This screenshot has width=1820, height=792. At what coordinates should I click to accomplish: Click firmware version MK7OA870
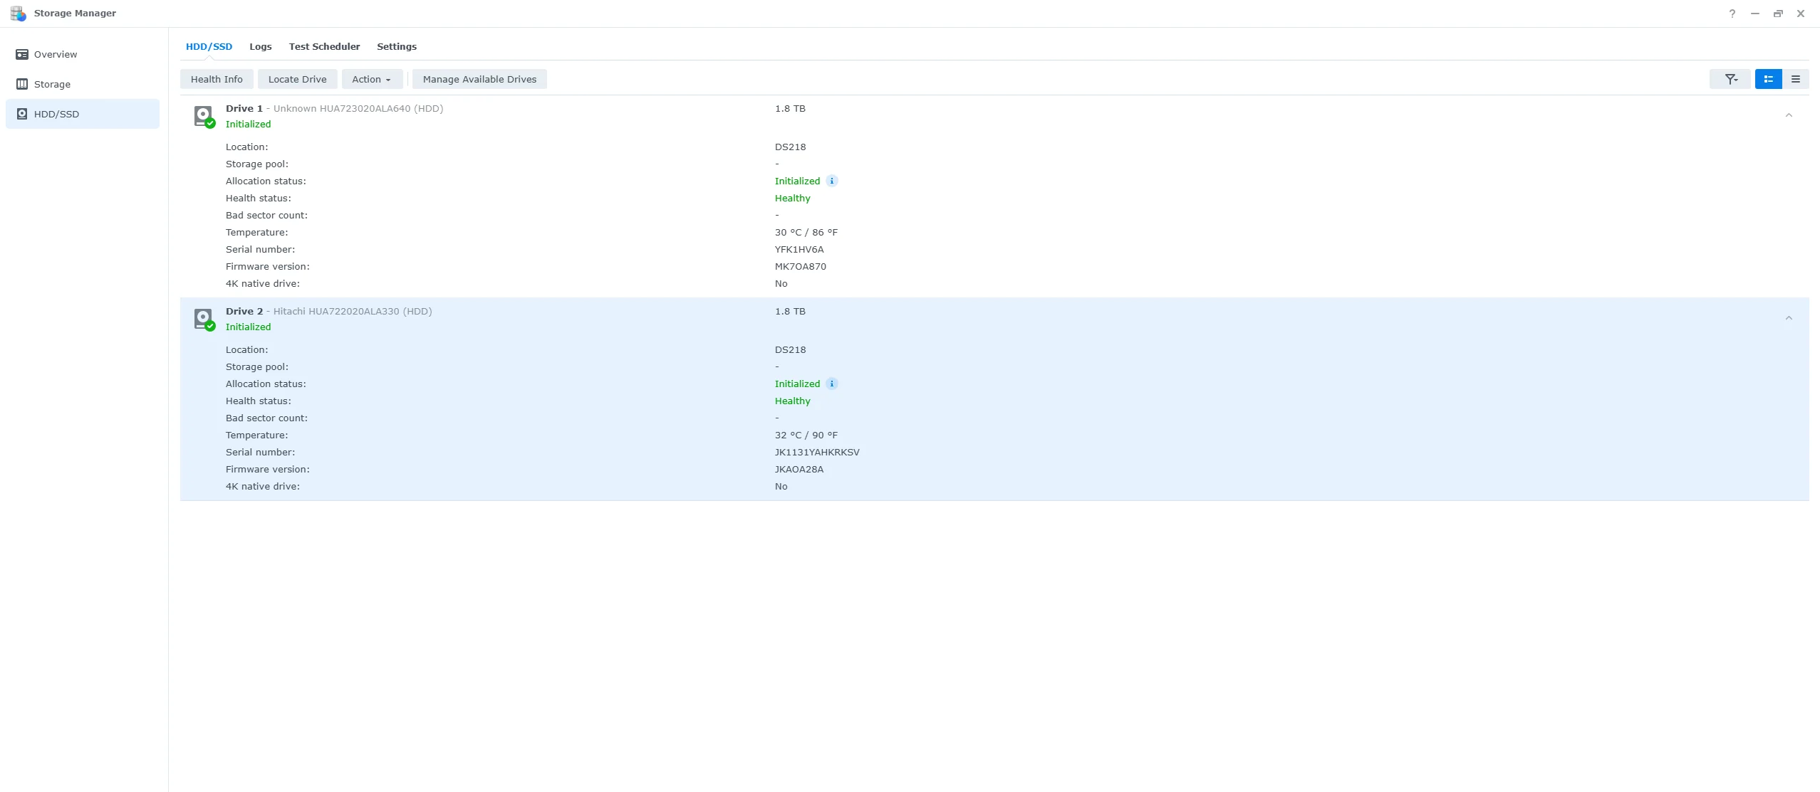tap(801, 266)
